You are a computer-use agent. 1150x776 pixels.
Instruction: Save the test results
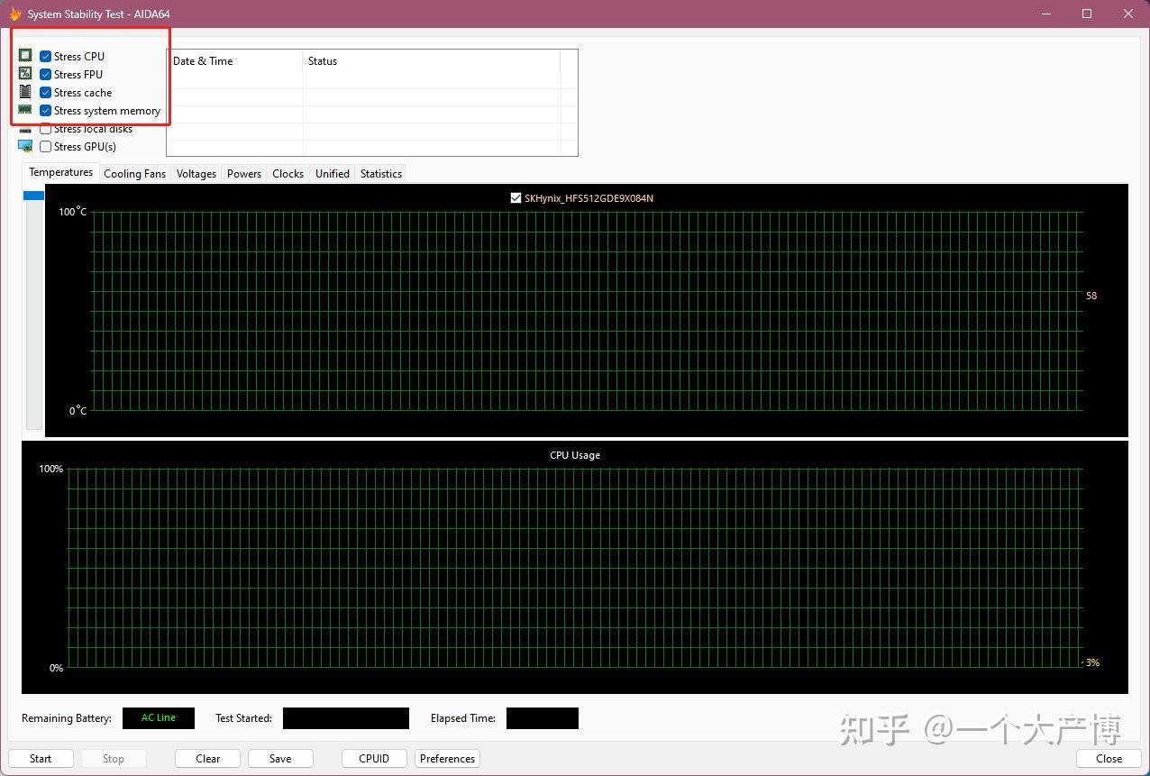coord(280,758)
